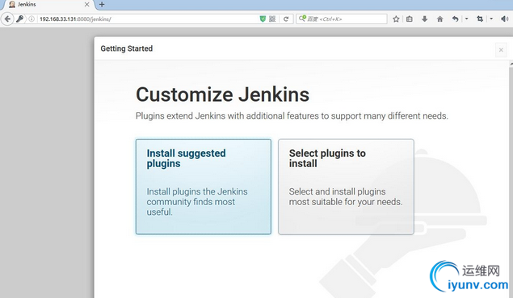Viewport: 513px width, 298px height.
Task: Expand the dropdown next to undo arrow
Action: tap(466, 19)
